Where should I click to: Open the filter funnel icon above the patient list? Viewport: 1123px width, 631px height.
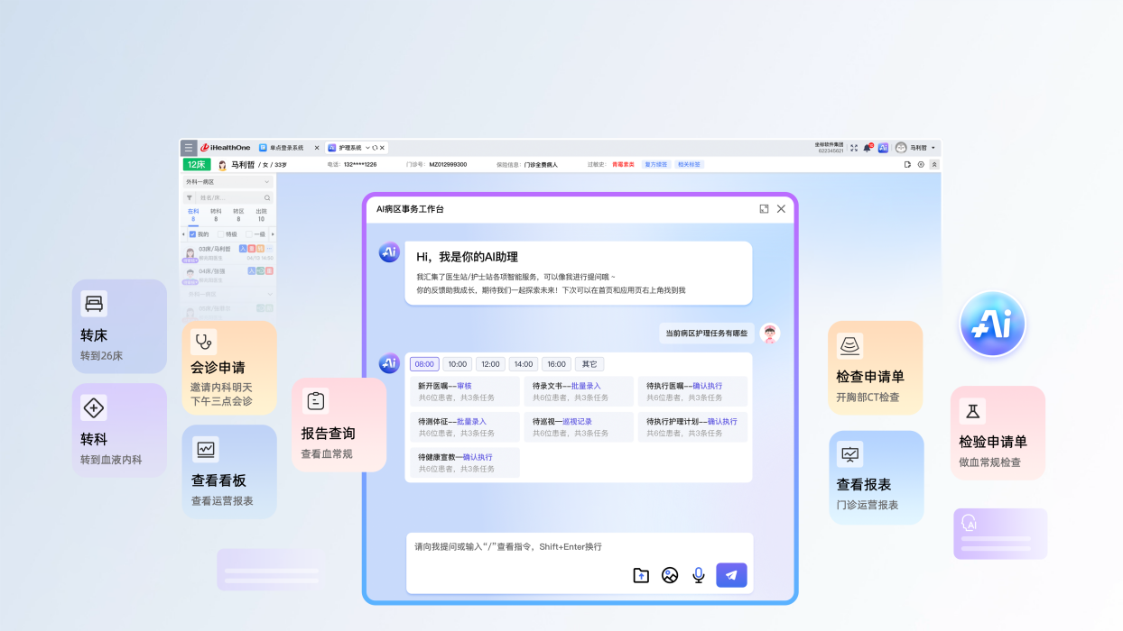click(189, 197)
